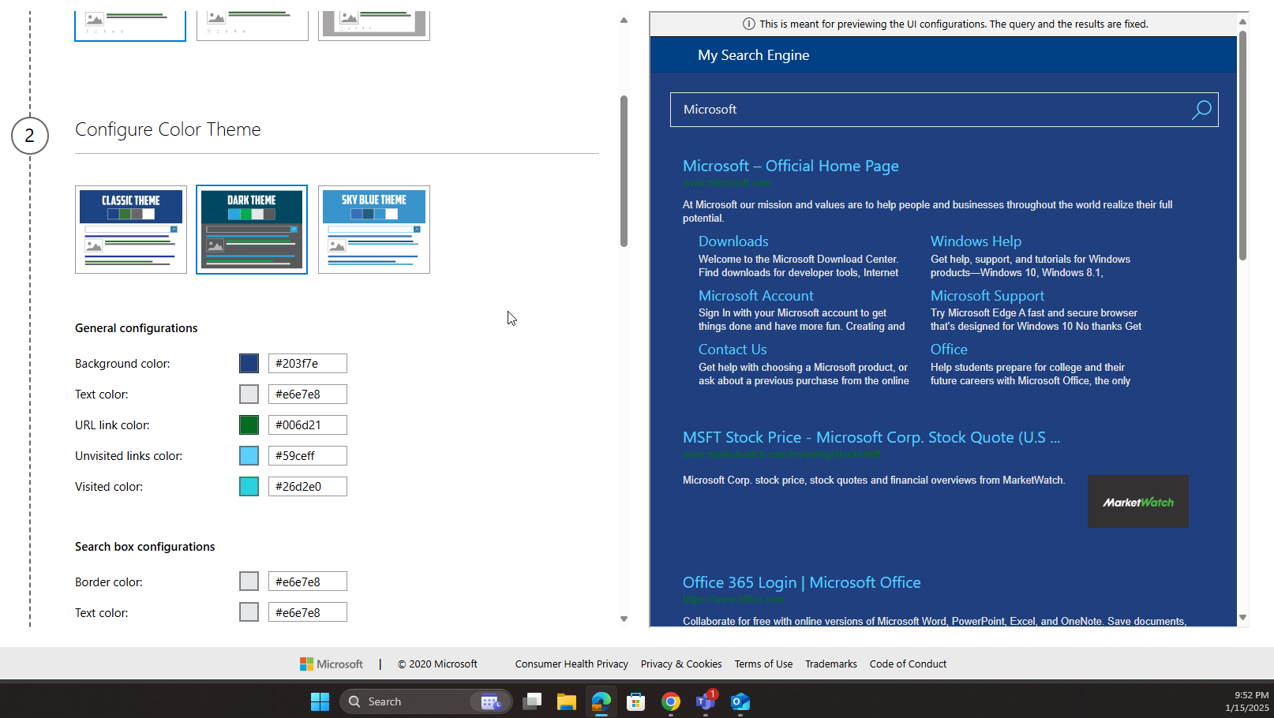Open Terms of Use footer link
The width and height of the screenshot is (1274, 718).
coord(763,664)
